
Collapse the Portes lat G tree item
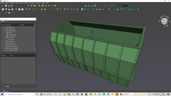coord(5,38)
